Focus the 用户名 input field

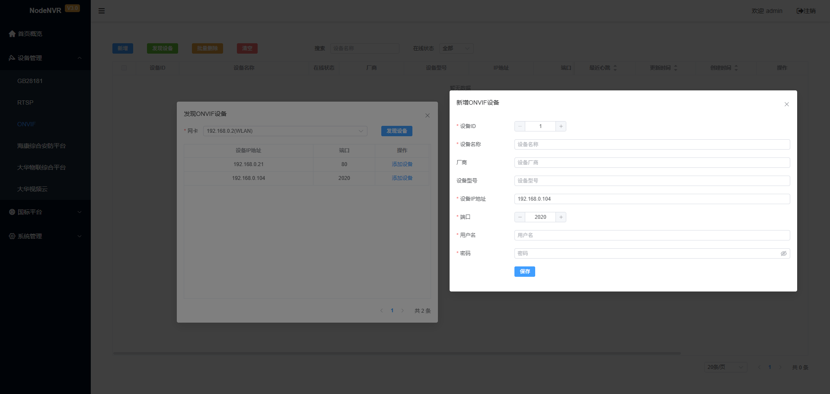coord(652,235)
